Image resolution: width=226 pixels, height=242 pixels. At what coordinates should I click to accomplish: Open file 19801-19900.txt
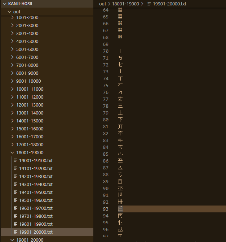[x=36, y=224]
